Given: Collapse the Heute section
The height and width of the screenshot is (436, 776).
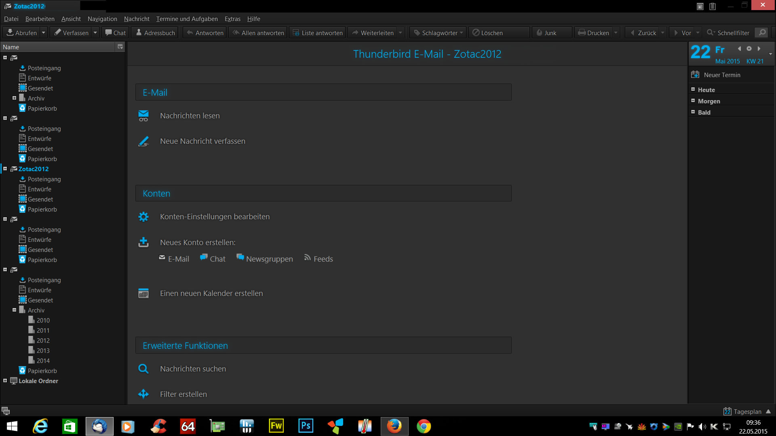Looking at the screenshot, I should [693, 89].
